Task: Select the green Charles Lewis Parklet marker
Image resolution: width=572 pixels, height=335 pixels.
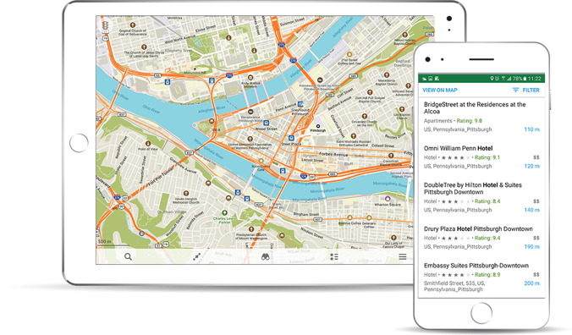Action: click(225, 212)
